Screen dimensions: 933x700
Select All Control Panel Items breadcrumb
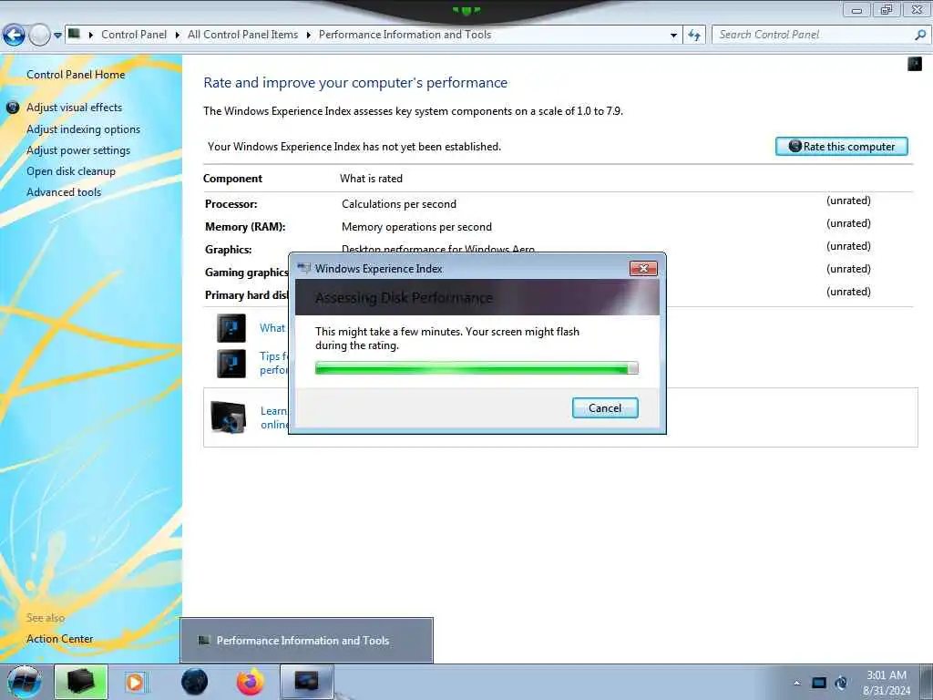pyautogui.click(x=242, y=35)
